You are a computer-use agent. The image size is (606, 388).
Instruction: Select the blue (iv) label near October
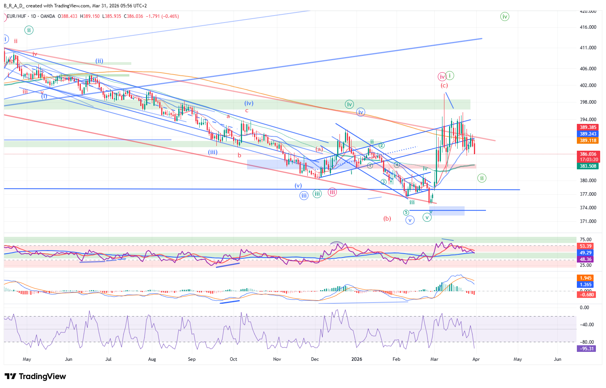pyautogui.click(x=249, y=103)
